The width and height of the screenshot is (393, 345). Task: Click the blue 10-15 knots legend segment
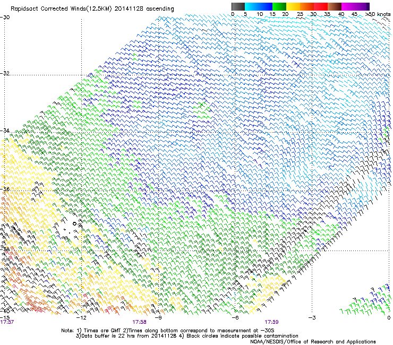click(266, 6)
